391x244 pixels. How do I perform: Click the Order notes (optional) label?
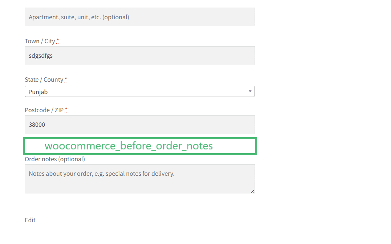pyautogui.click(x=55, y=159)
